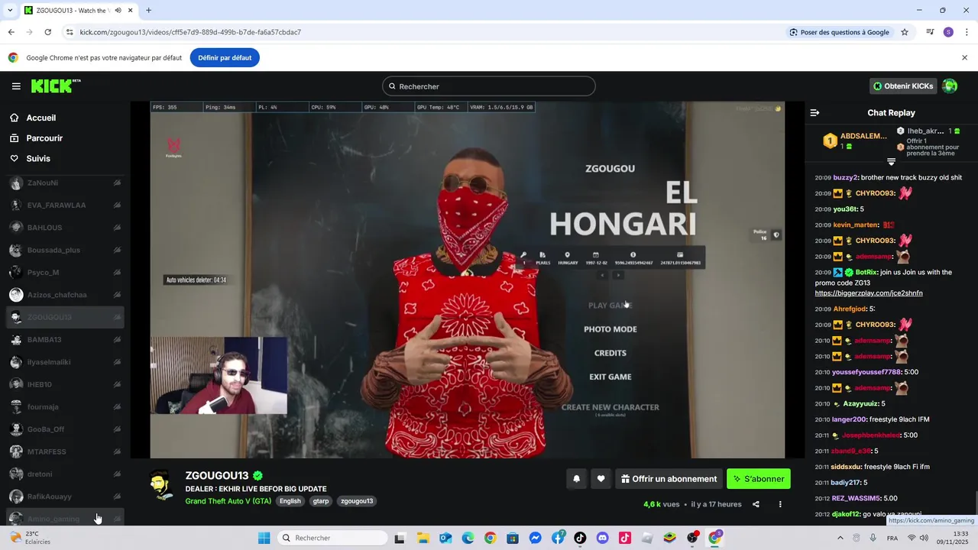Expand the gift leaderboard arrow in chat
The height and width of the screenshot is (550, 978).
point(891,162)
